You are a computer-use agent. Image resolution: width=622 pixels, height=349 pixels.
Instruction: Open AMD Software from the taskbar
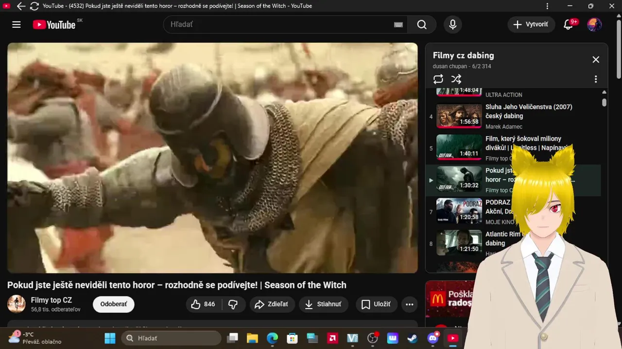pos(333,338)
